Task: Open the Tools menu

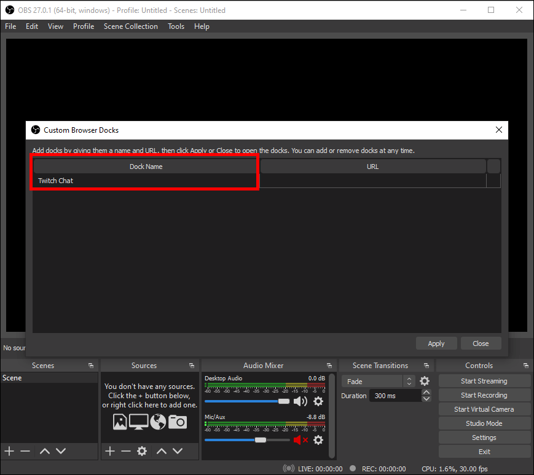Action: pyautogui.click(x=176, y=26)
